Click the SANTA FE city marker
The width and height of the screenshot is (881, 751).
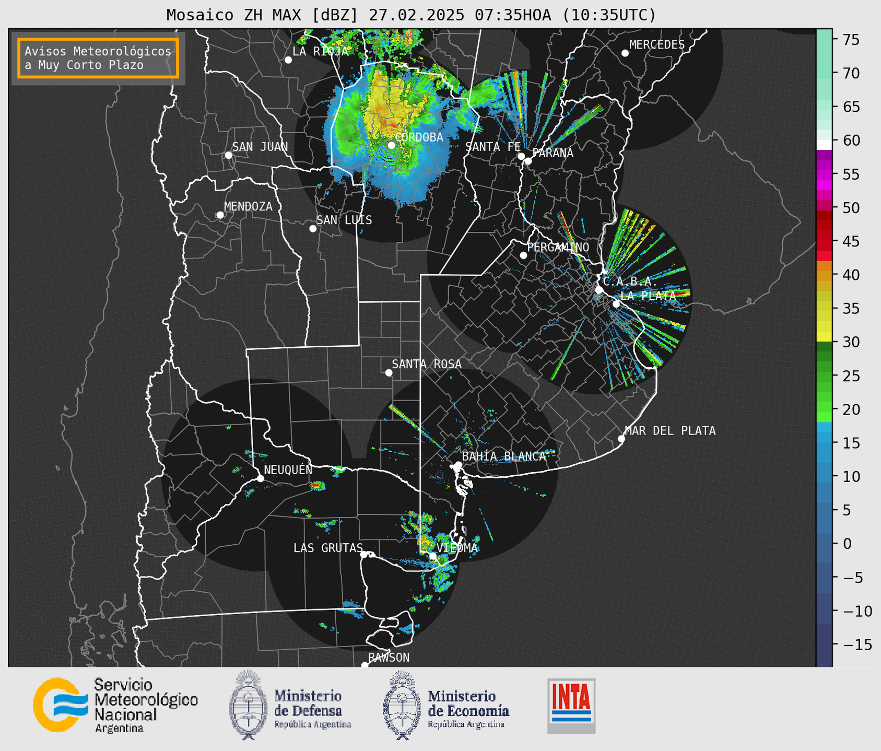tap(521, 156)
